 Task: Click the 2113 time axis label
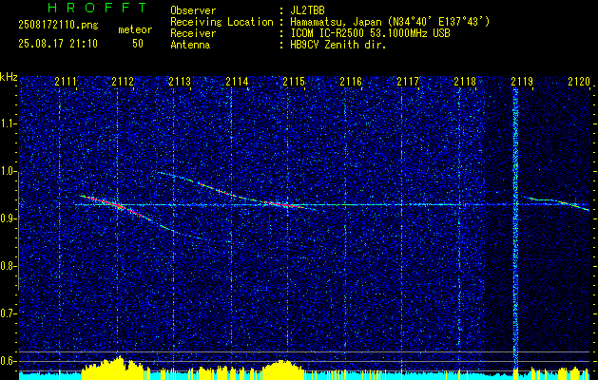pos(180,81)
